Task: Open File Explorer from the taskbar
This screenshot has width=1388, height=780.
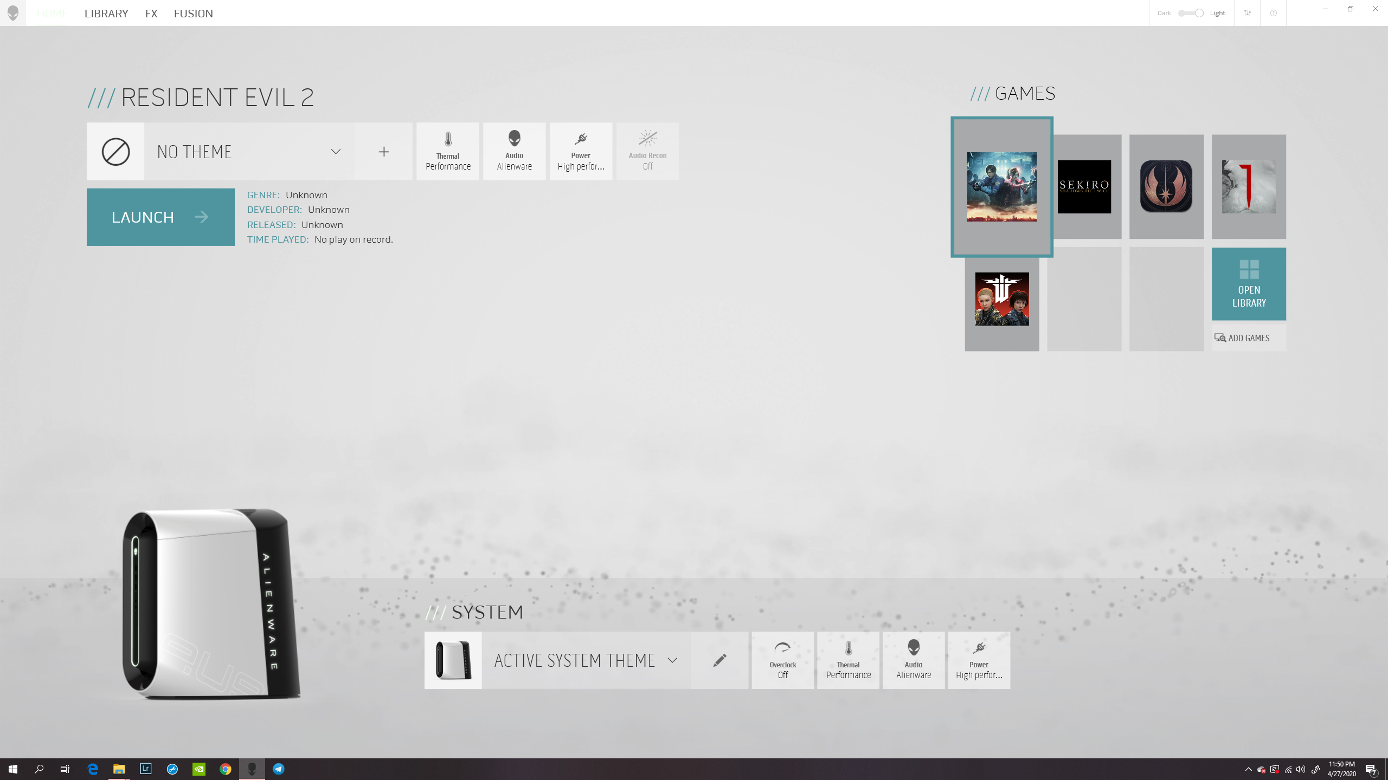Action: coord(119,769)
